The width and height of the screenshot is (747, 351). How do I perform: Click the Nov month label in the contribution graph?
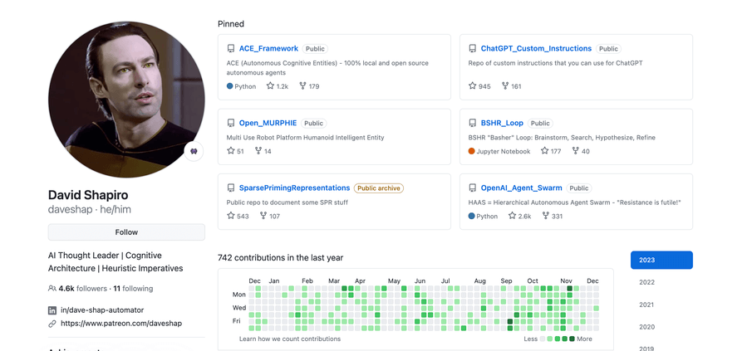tap(566, 280)
